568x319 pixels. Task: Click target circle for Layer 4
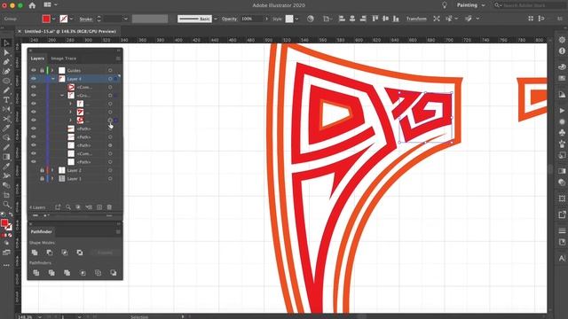click(110, 79)
